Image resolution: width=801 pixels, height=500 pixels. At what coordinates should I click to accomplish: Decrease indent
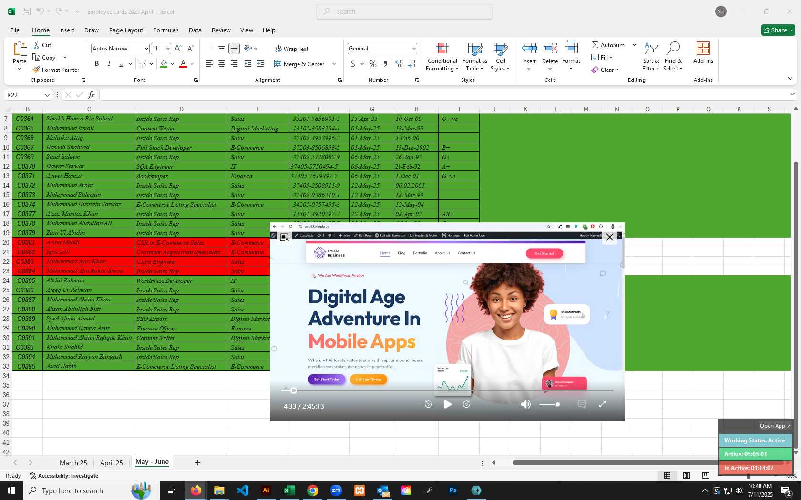click(248, 64)
